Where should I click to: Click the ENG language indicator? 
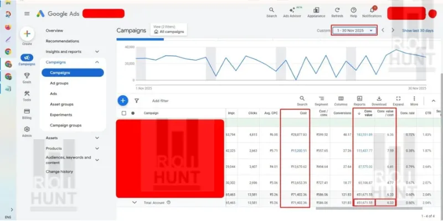point(8,217)
